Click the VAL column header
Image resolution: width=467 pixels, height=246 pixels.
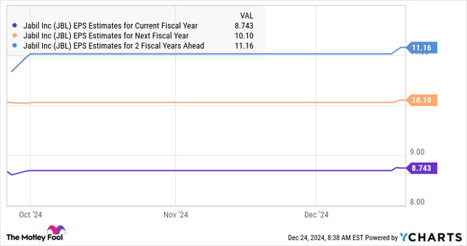click(247, 15)
